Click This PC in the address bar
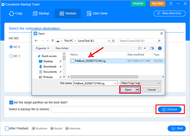The width and height of the screenshot is (190, 136). tap(68, 41)
